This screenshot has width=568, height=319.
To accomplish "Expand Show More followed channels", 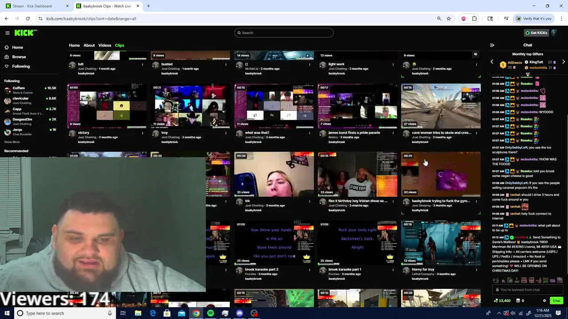I will point(12,142).
